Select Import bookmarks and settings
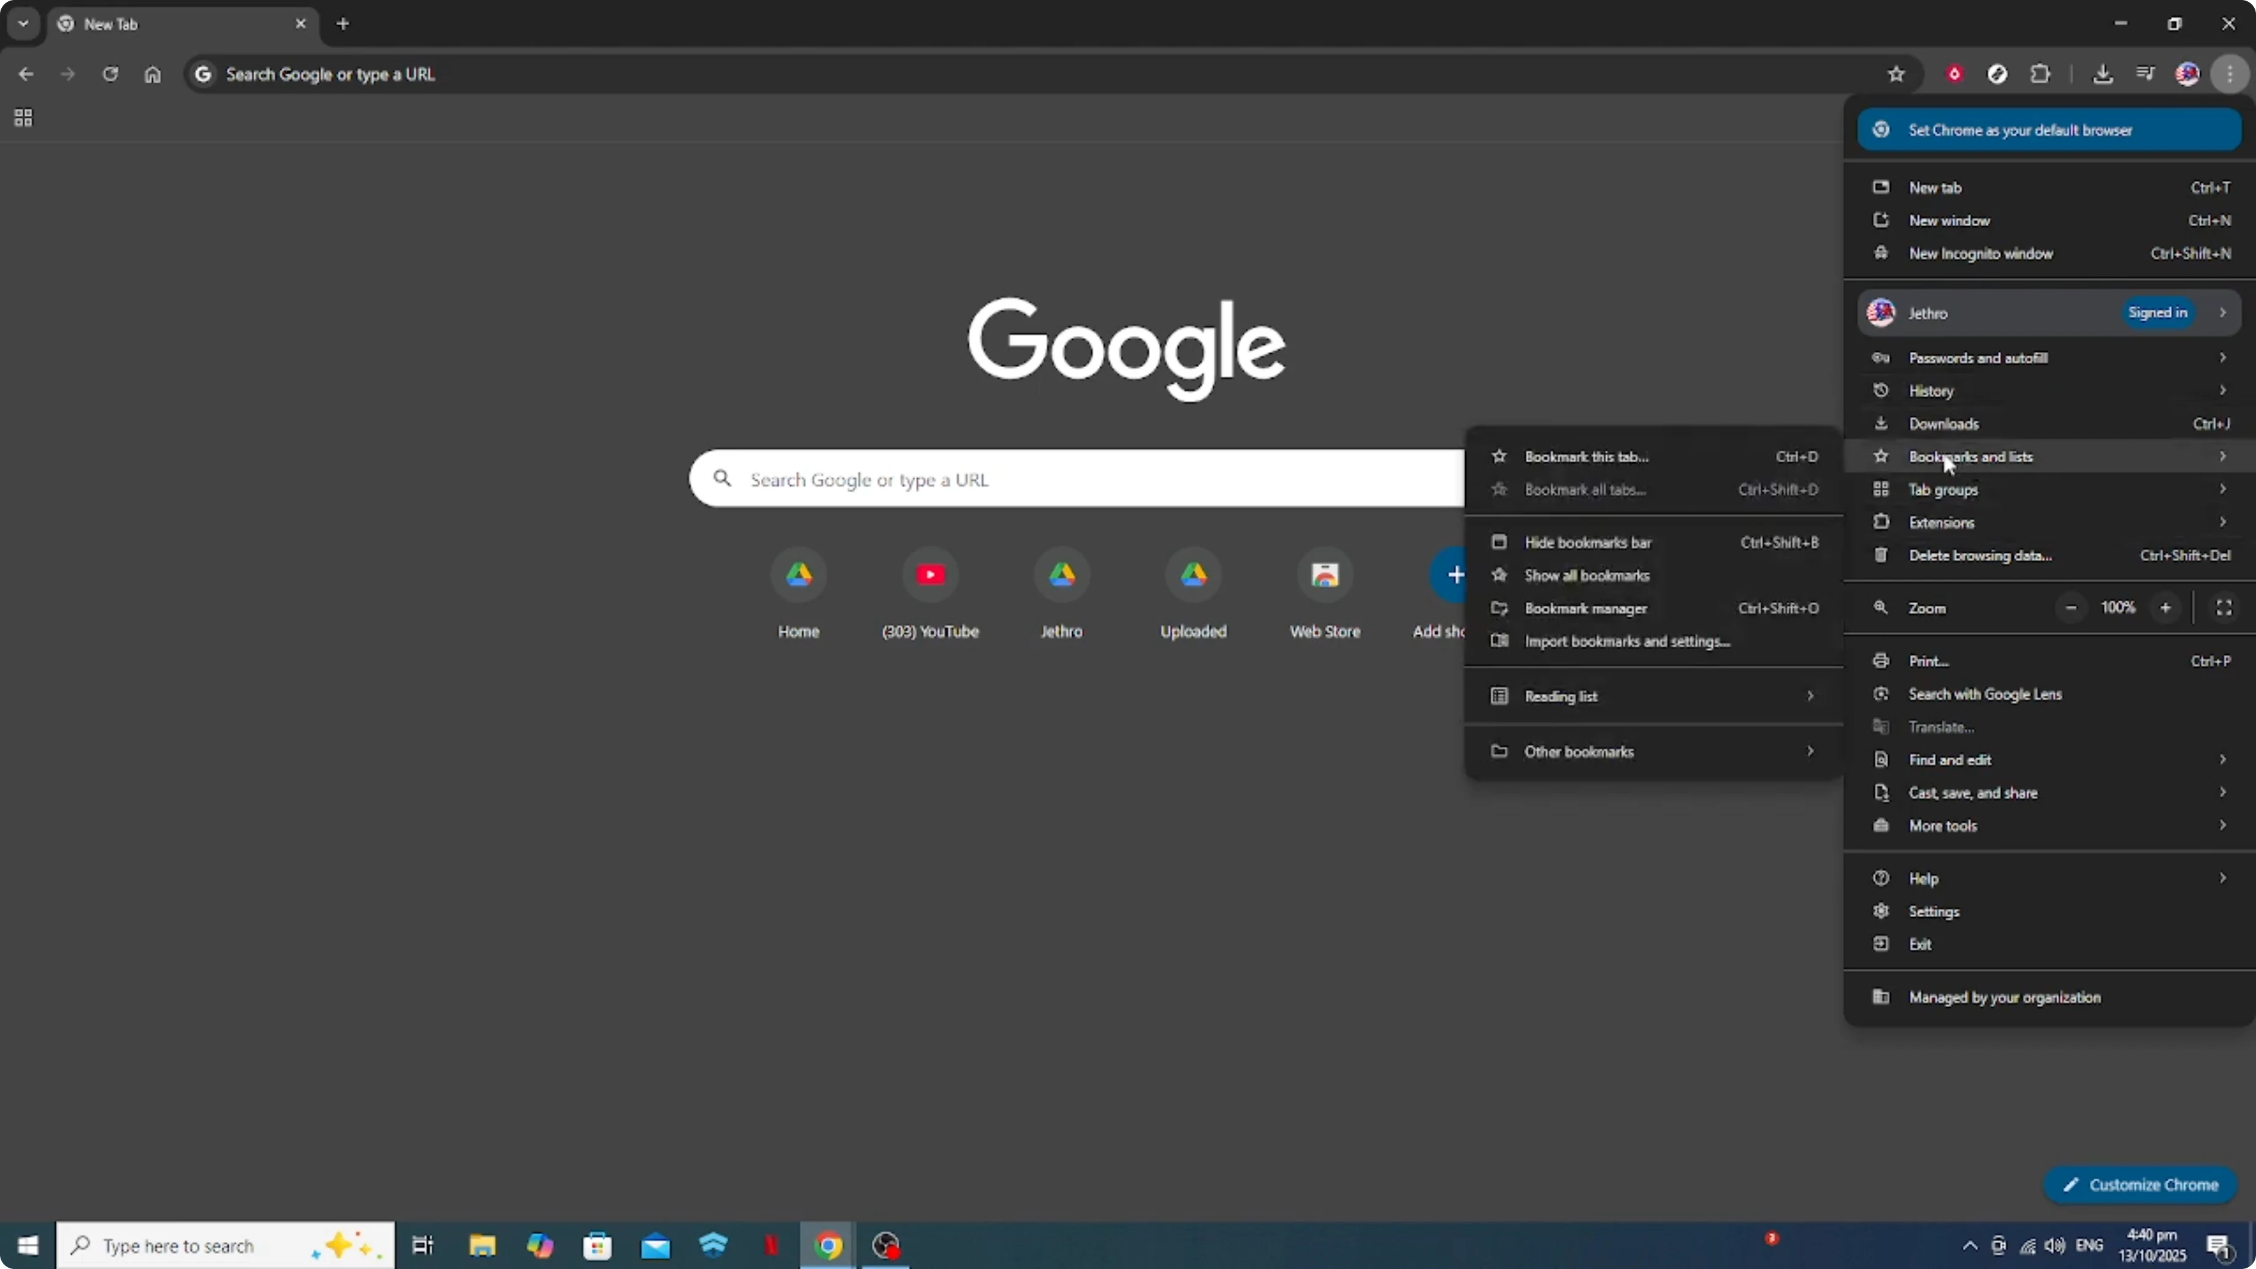This screenshot has height=1269, width=2256. click(1653, 641)
